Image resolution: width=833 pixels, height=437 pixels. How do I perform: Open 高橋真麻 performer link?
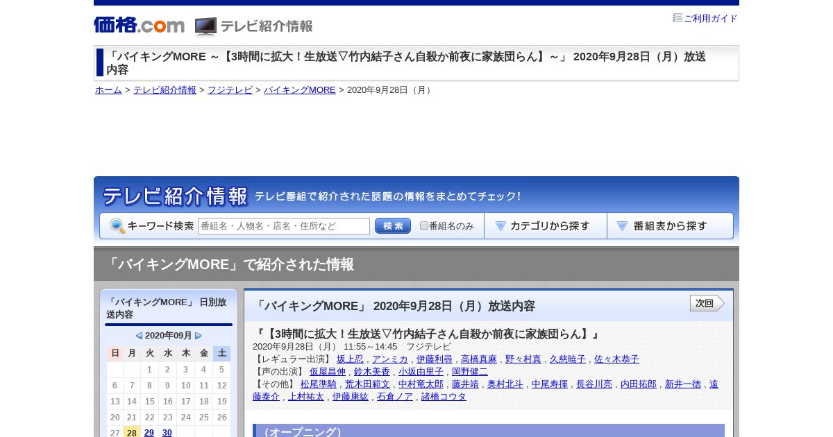pos(479,359)
